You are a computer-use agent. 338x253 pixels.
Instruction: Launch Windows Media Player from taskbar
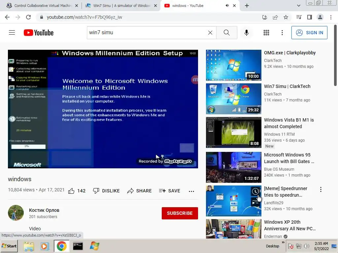pyautogui.click(x=45, y=246)
